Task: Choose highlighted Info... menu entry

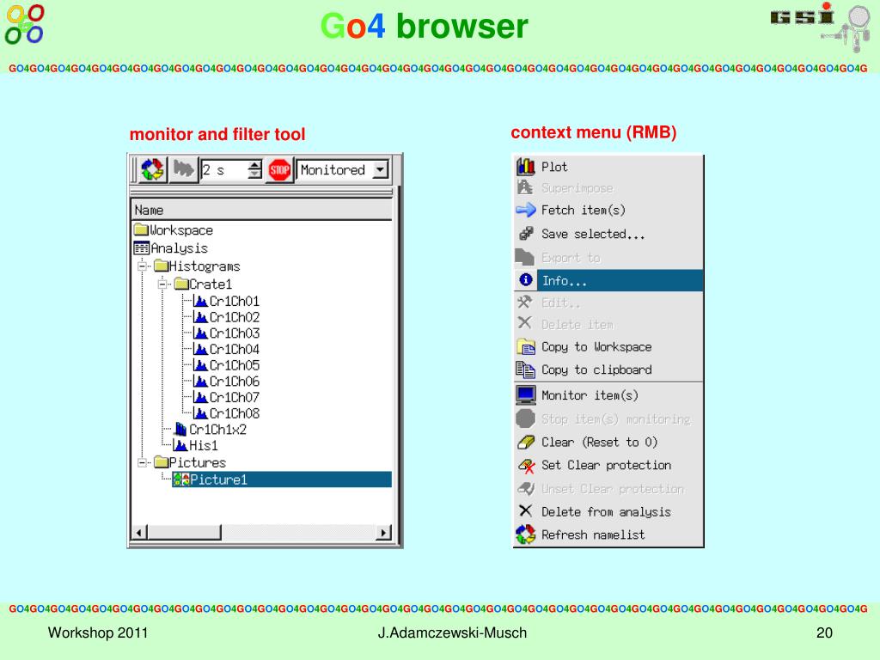Action: [x=608, y=280]
